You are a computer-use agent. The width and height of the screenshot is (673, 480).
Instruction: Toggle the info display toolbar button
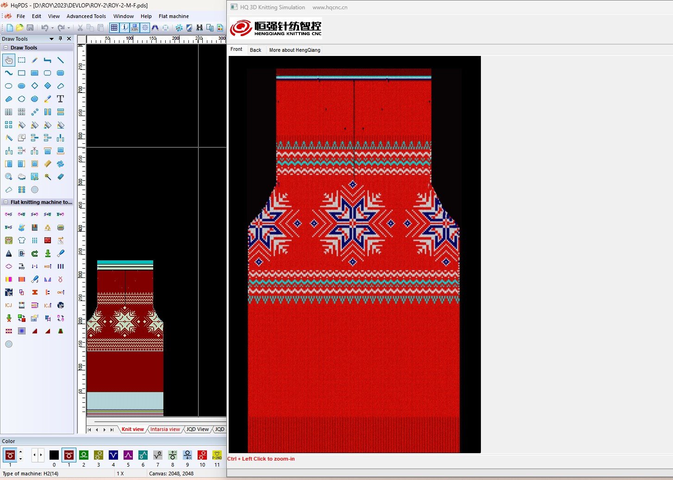[x=125, y=28]
